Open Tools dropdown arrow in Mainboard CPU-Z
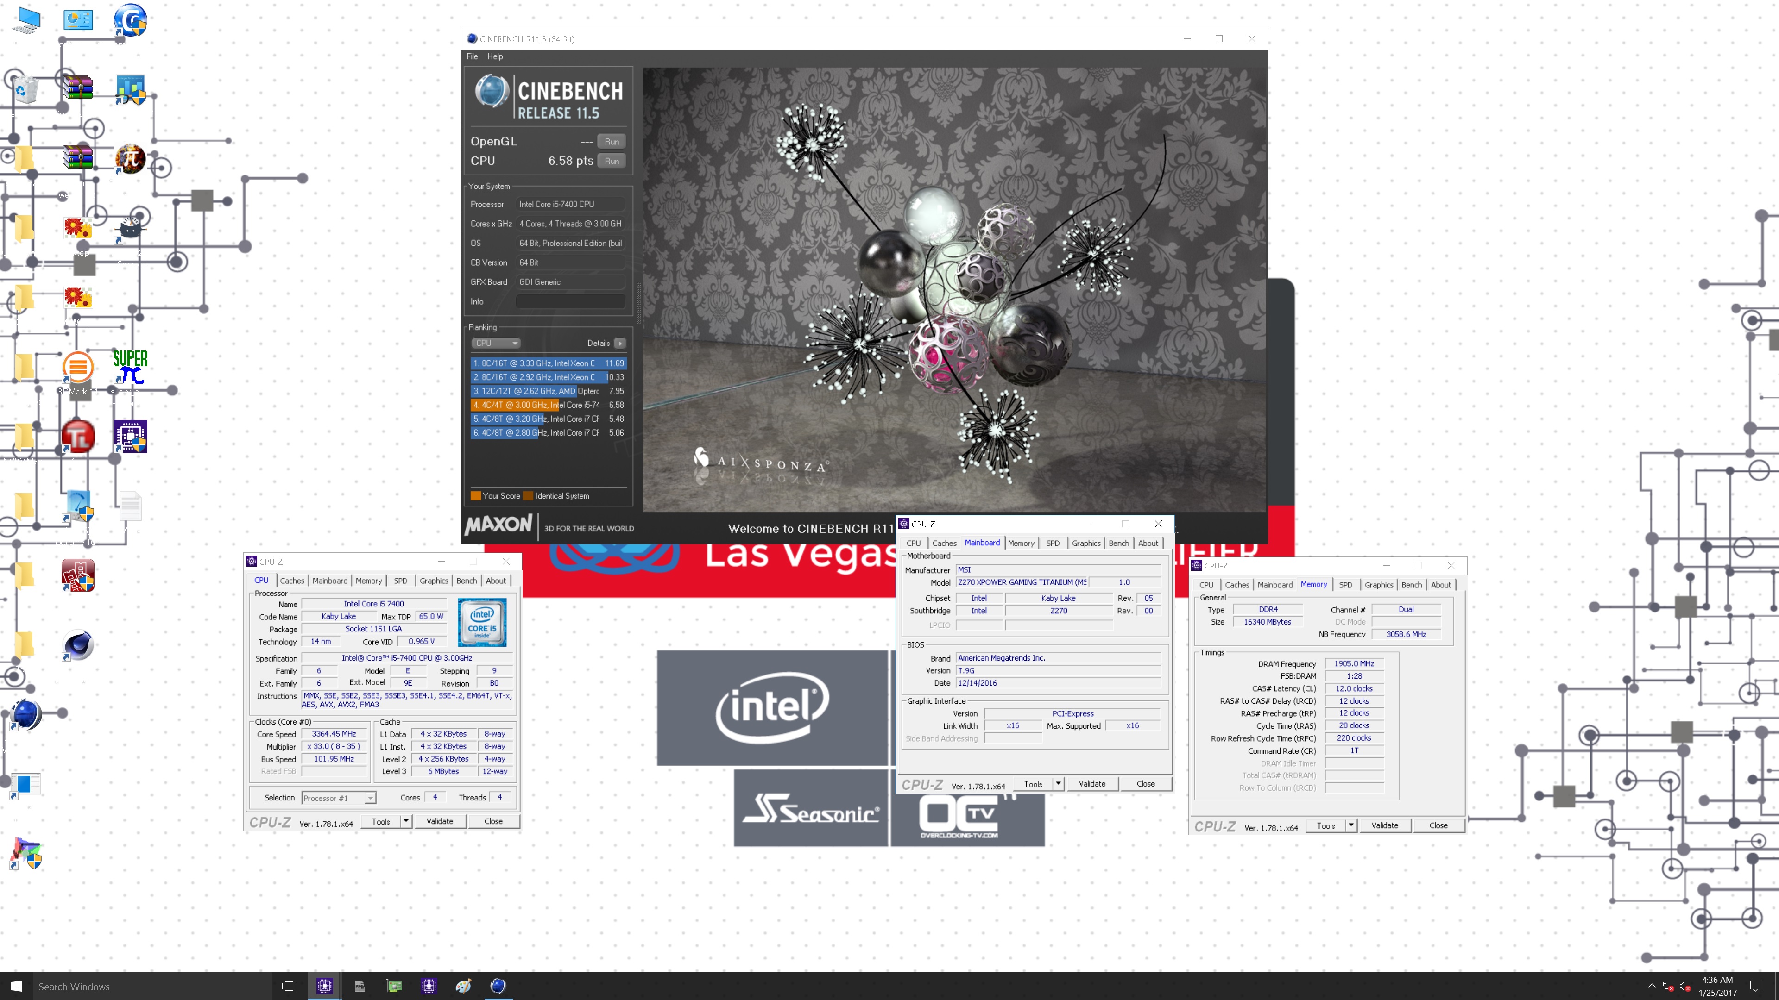 point(1058,784)
